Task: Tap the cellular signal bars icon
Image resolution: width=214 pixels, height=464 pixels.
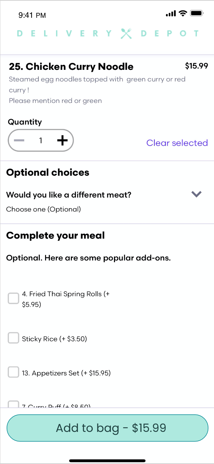Action: (170, 14)
